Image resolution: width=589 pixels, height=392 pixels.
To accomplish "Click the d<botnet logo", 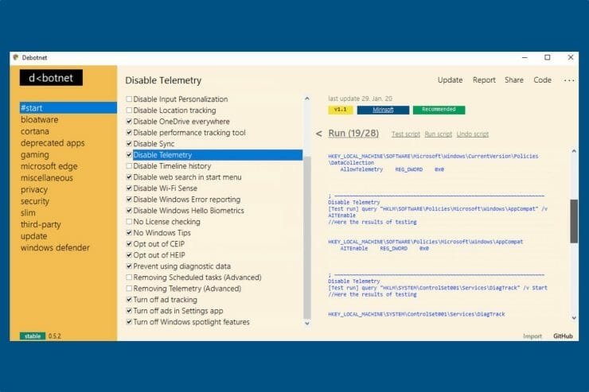I will click(51, 78).
